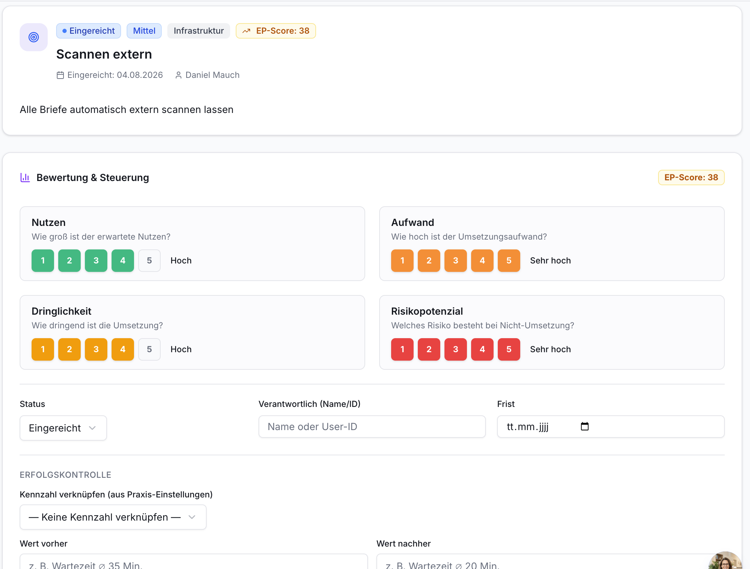Screen dimensions: 750x569
Task: Click the calendar icon next to Eingereicht date
Action: 60,75
